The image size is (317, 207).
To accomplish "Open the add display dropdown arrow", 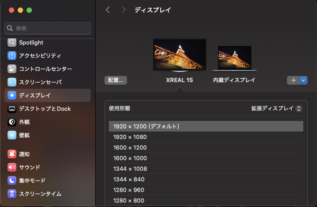I will tap(303, 80).
